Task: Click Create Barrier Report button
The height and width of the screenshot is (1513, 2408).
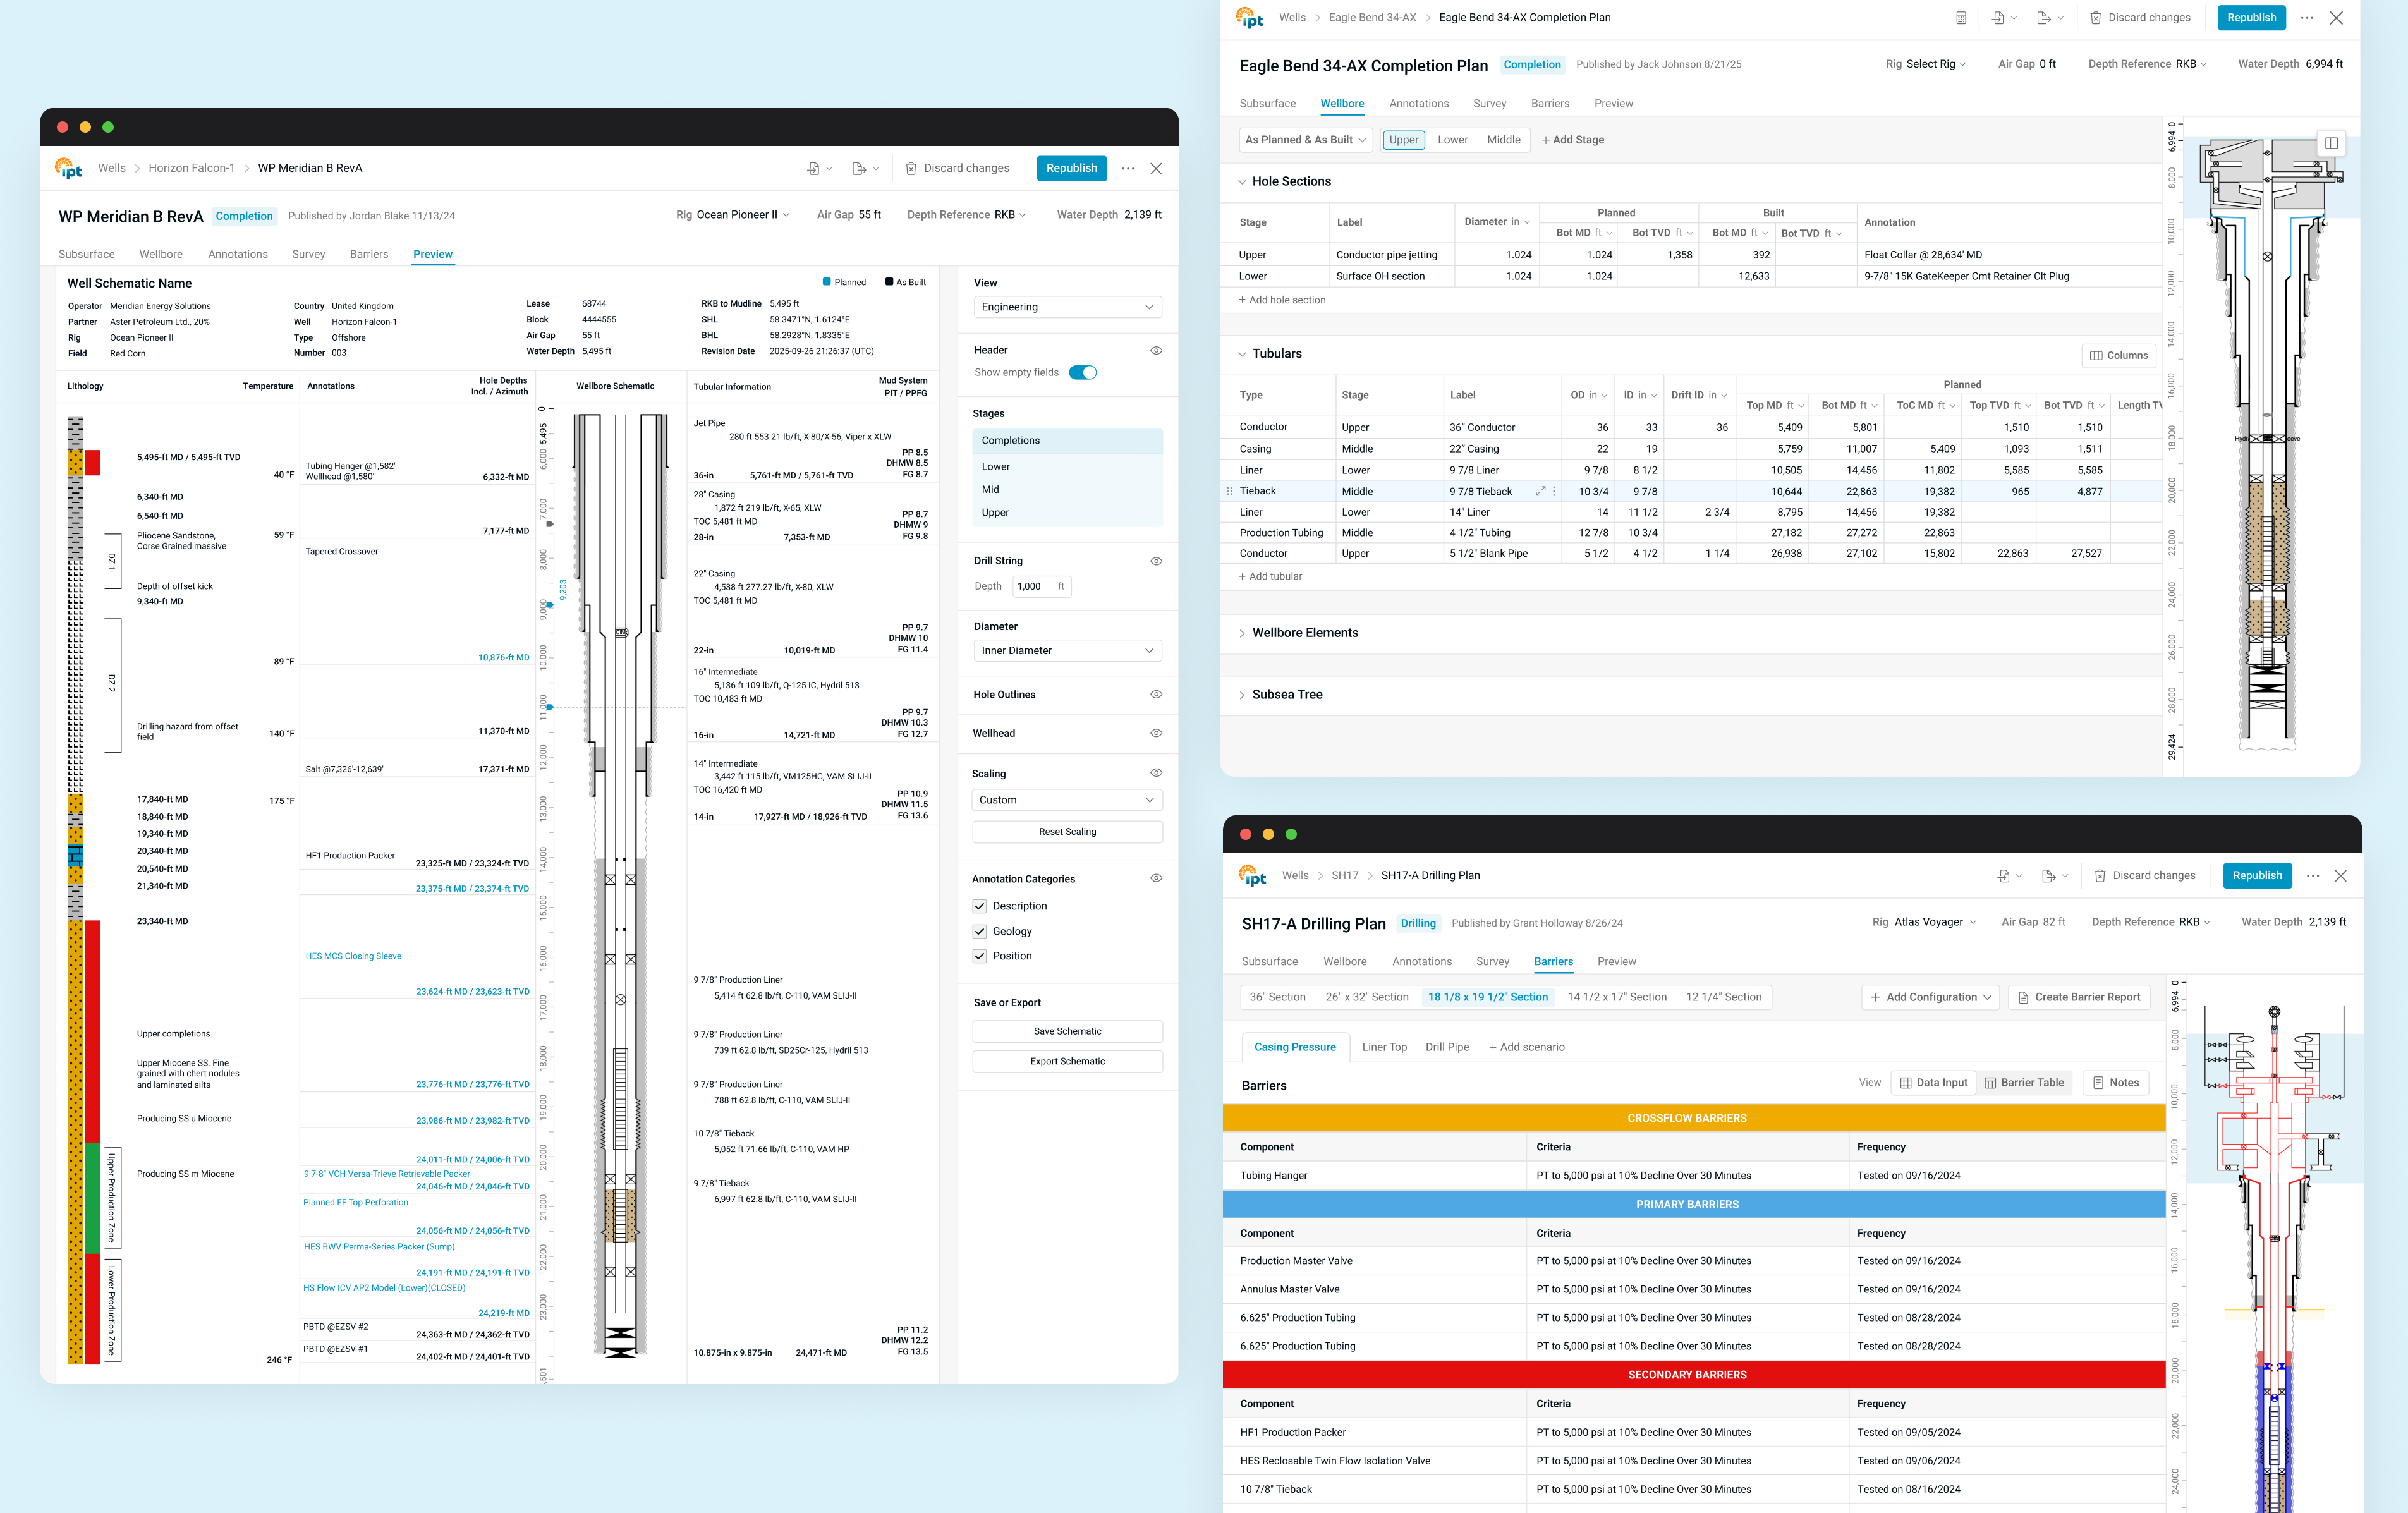Action: (x=2079, y=997)
